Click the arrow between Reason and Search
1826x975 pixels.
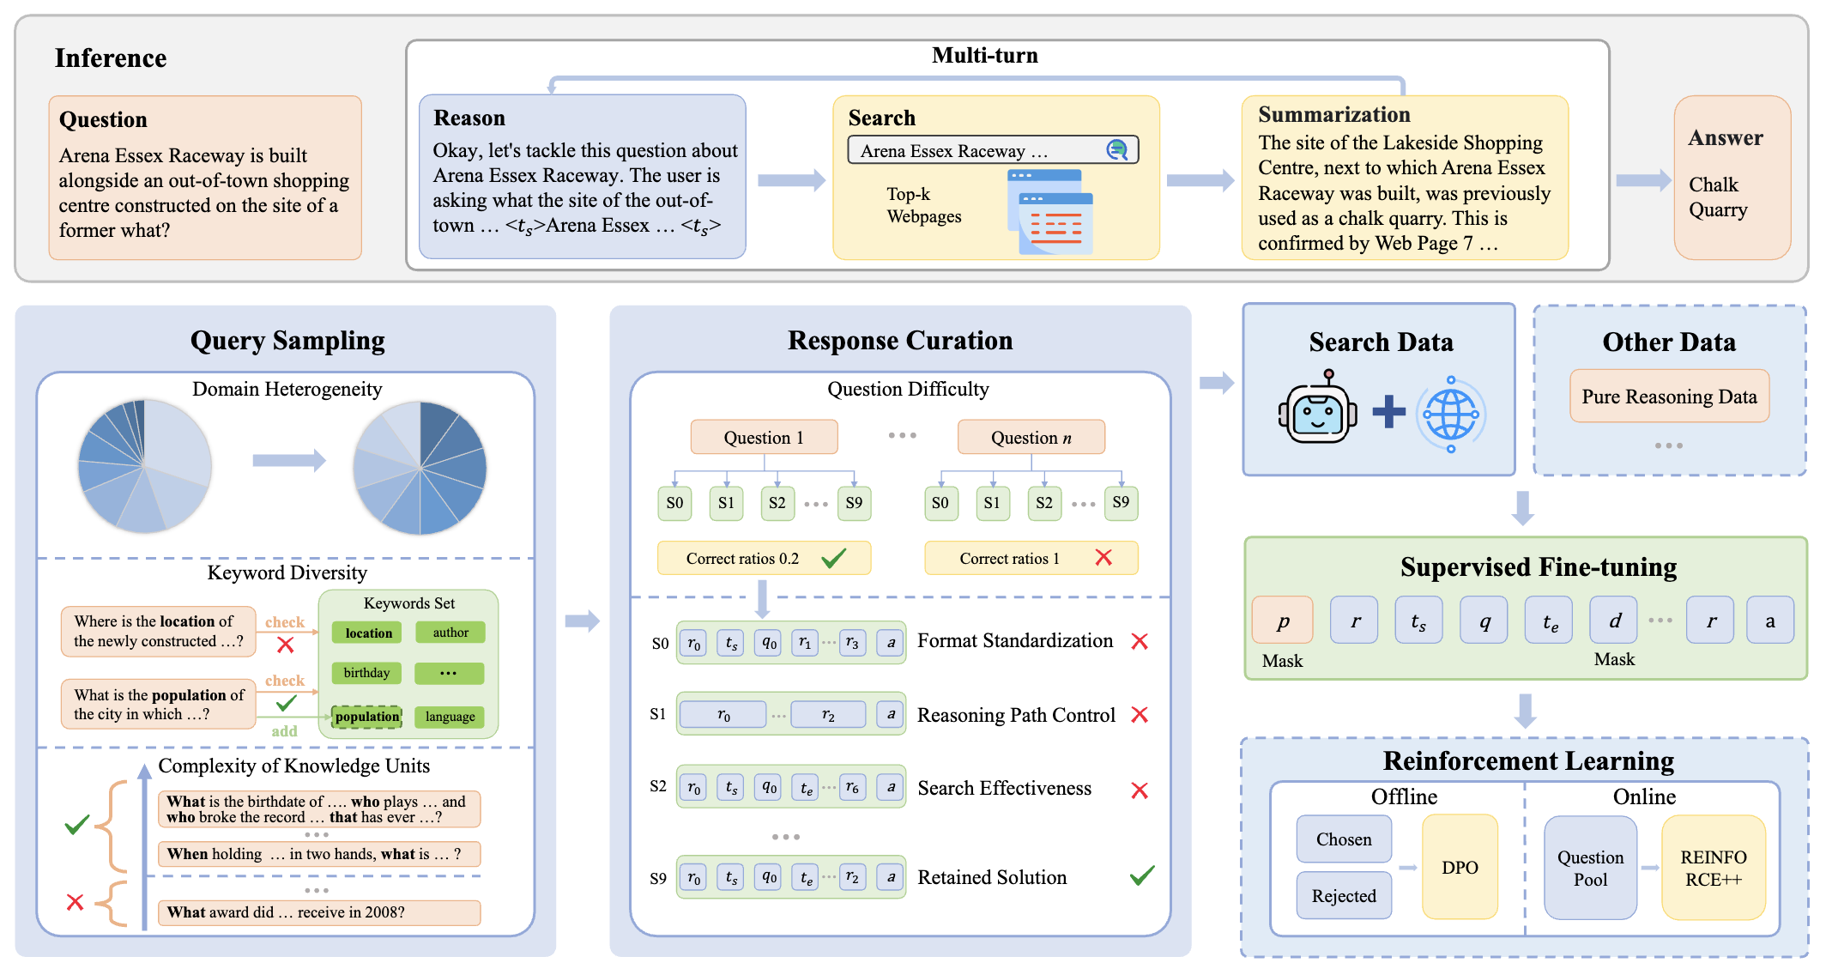coord(791,180)
